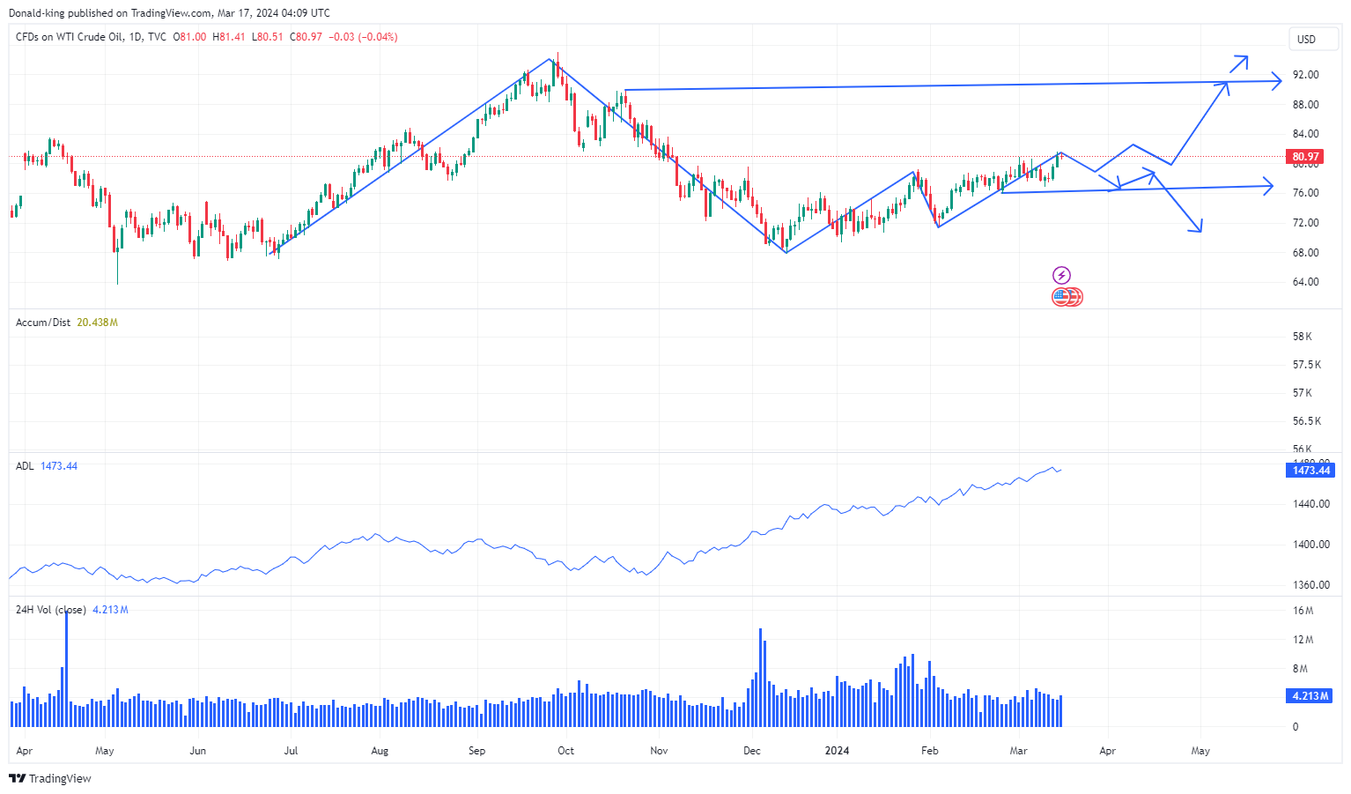Image resolution: width=1351 pixels, height=794 pixels.
Task: Click the close price C80.97
Action: [306, 37]
